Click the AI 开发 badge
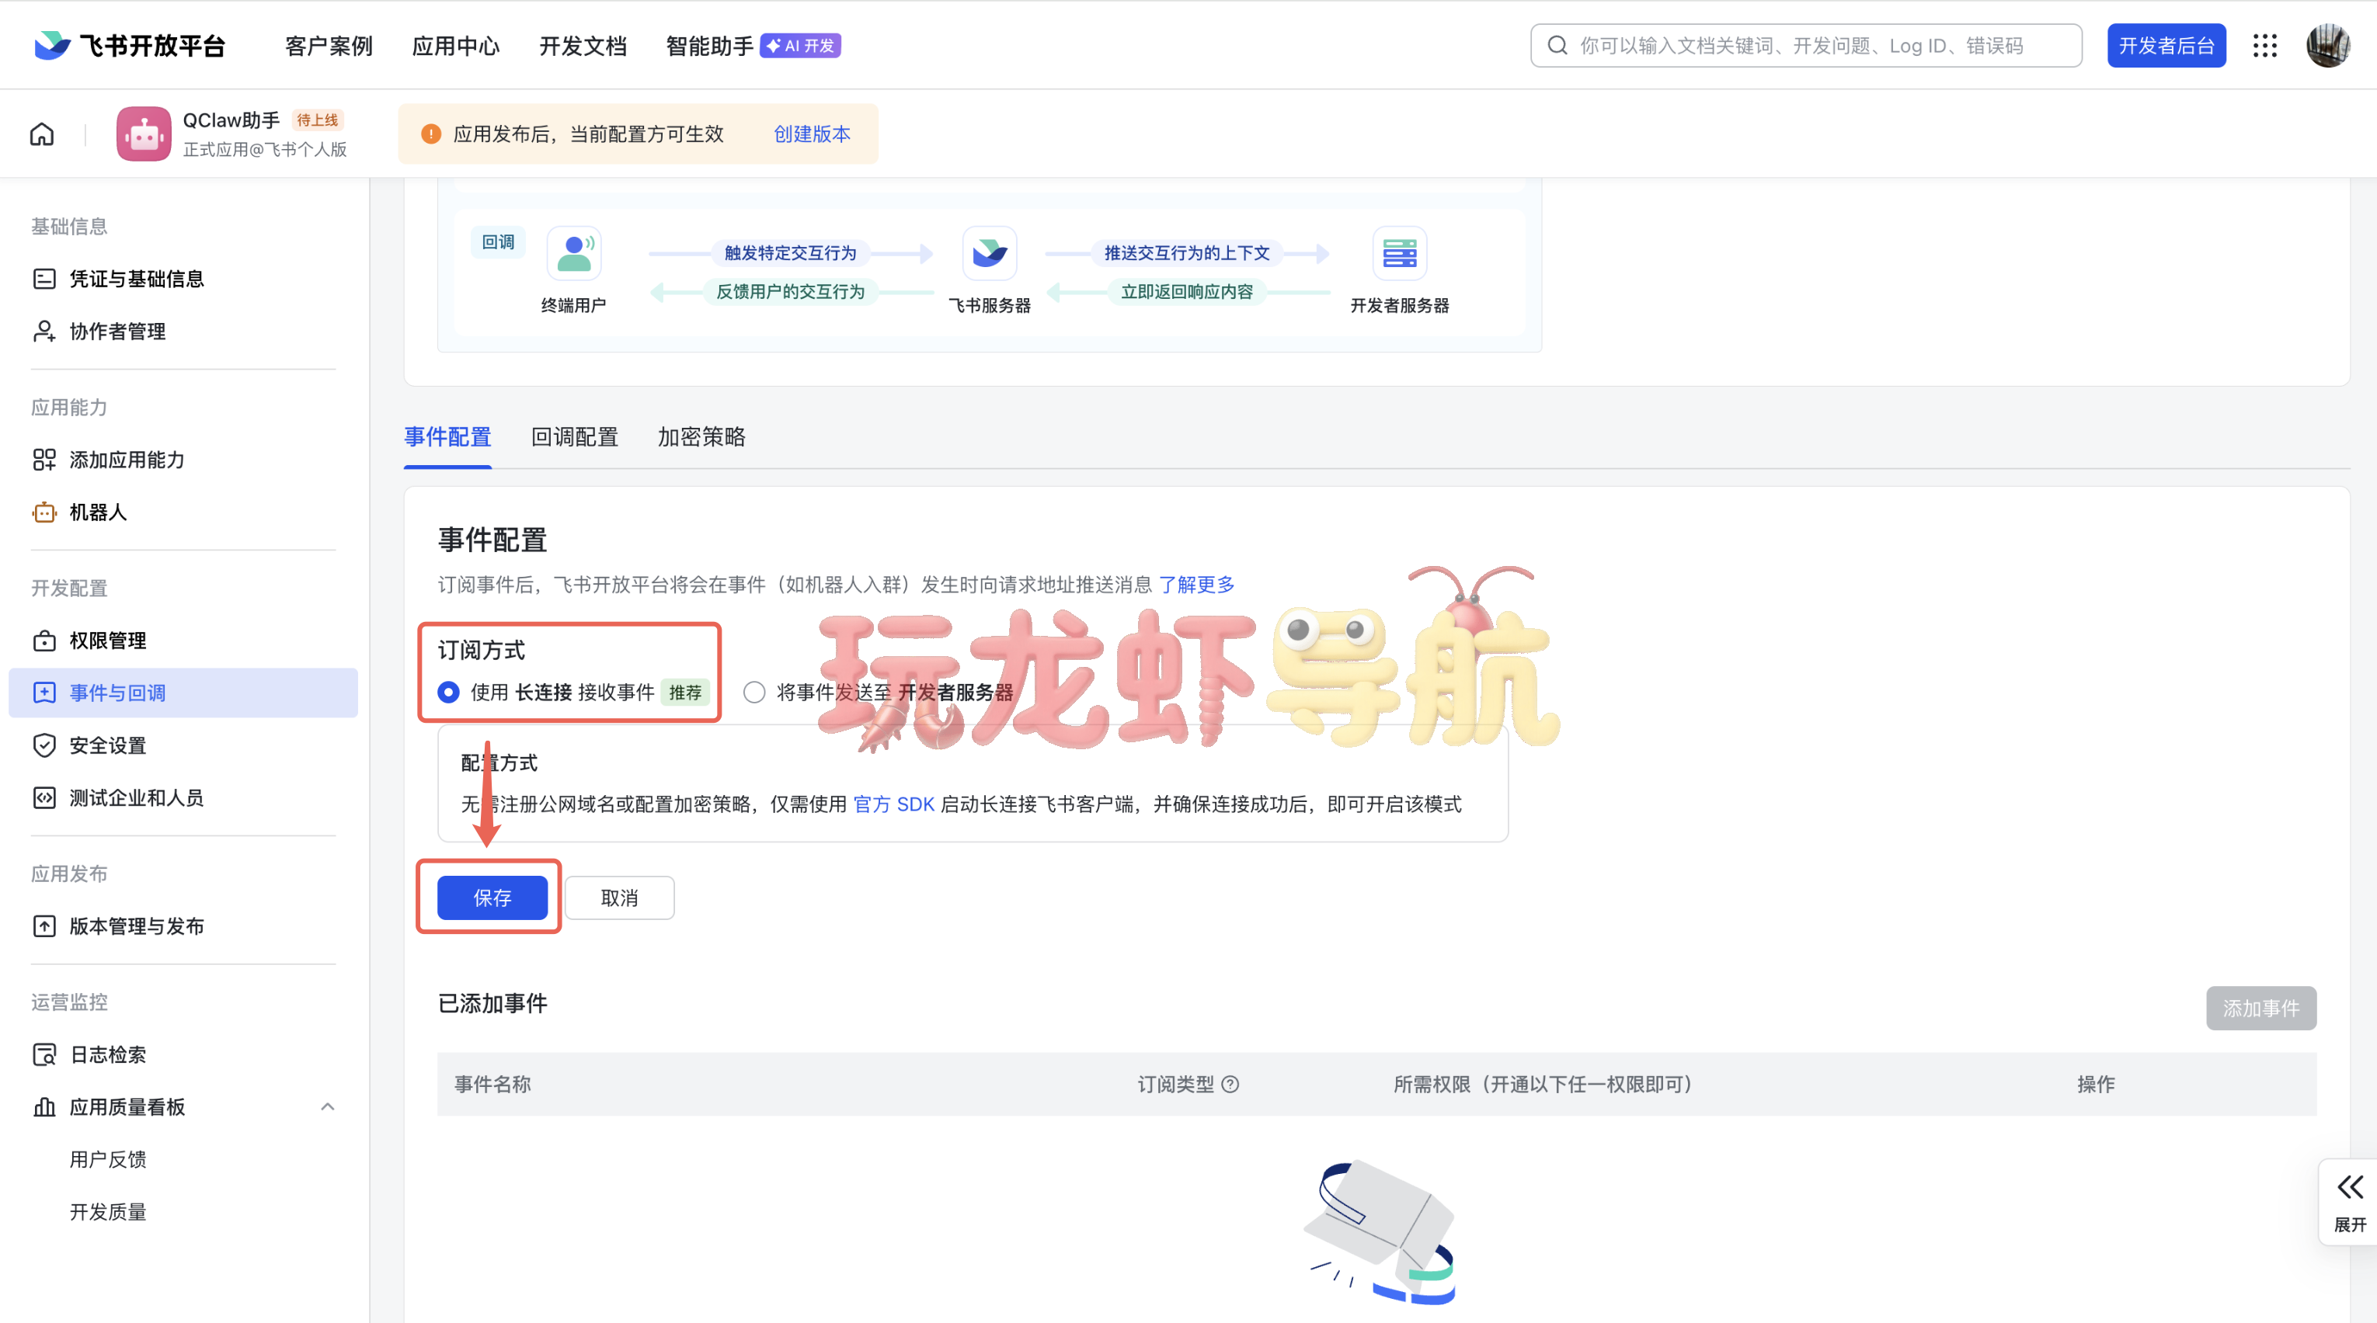This screenshot has width=2377, height=1323. [800, 45]
